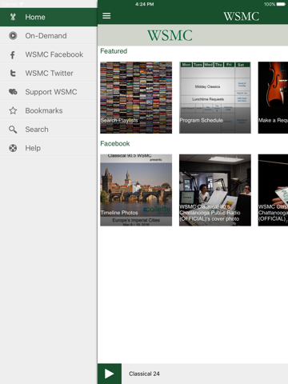288x384 pixels.
Task: Click the Featured section heading
Action: (x=114, y=51)
